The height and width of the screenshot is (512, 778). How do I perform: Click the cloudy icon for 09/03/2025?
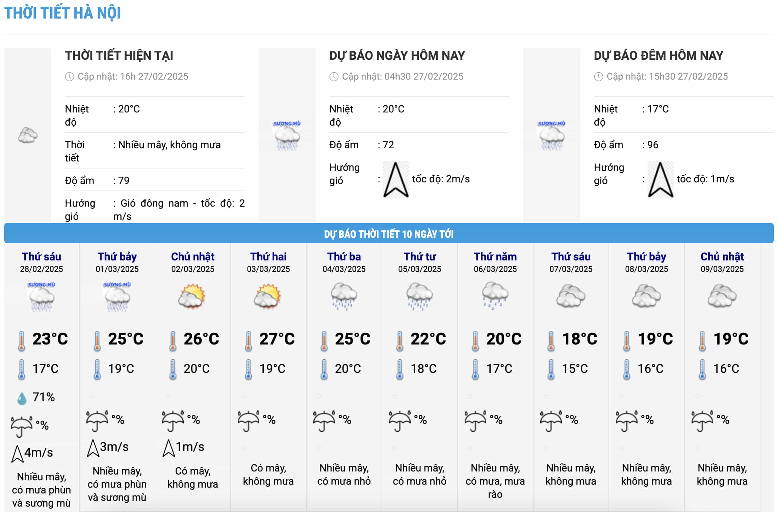pos(722,296)
